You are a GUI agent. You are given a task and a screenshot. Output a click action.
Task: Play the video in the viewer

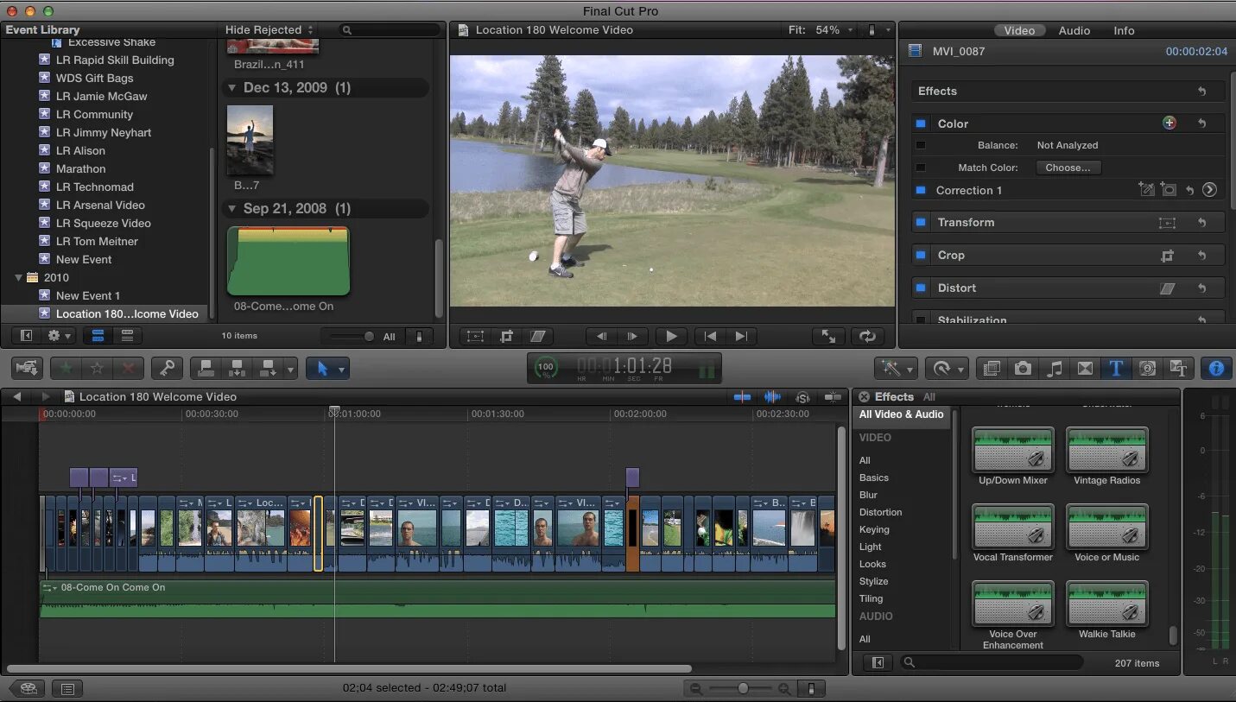pyautogui.click(x=671, y=337)
